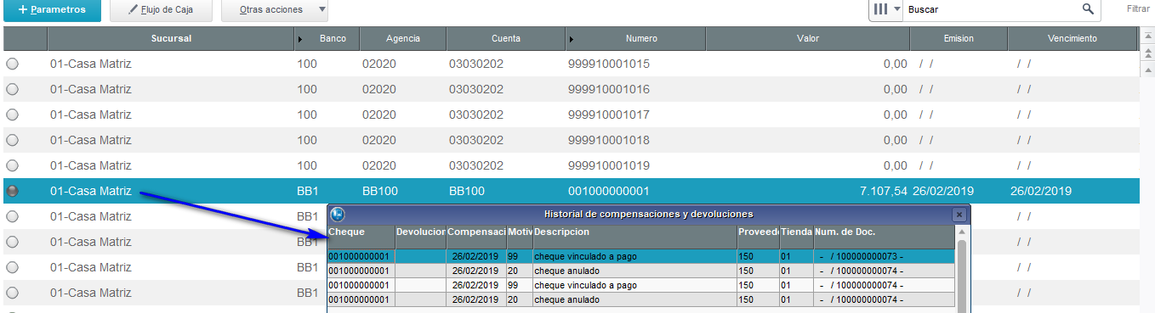Viewport: 1155px width, 313px height.
Task: Select the second 'cheque vinculado a pago' row
Action: coord(640,285)
